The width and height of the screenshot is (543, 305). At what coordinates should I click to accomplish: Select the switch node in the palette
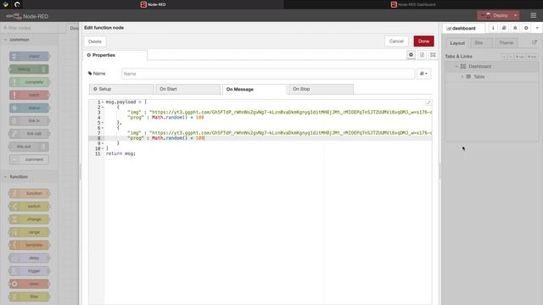pos(29,206)
